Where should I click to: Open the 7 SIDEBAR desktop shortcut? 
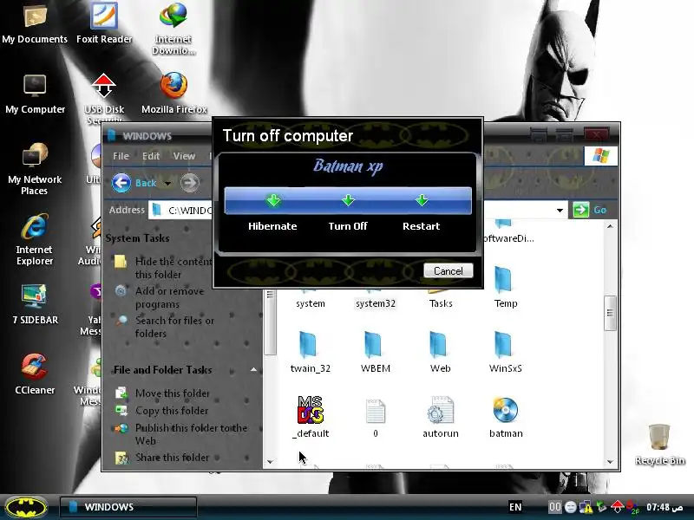[35, 304]
